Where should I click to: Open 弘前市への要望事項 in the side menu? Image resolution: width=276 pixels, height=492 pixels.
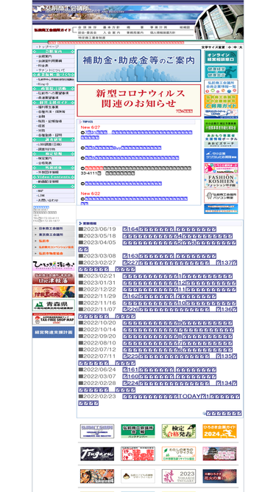click(54, 93)
